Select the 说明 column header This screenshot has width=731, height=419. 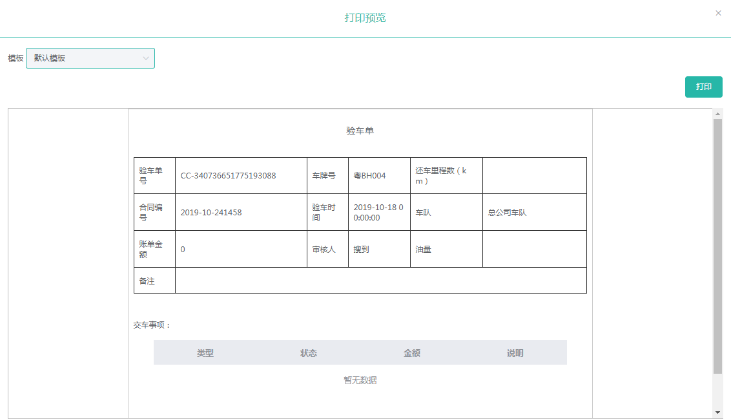pos(515,353)
